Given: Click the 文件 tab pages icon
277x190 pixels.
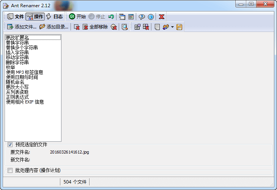Looking at the screenshot, I should [x=10, y=17].
